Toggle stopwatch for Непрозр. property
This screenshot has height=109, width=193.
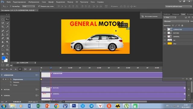click(11, 82)
